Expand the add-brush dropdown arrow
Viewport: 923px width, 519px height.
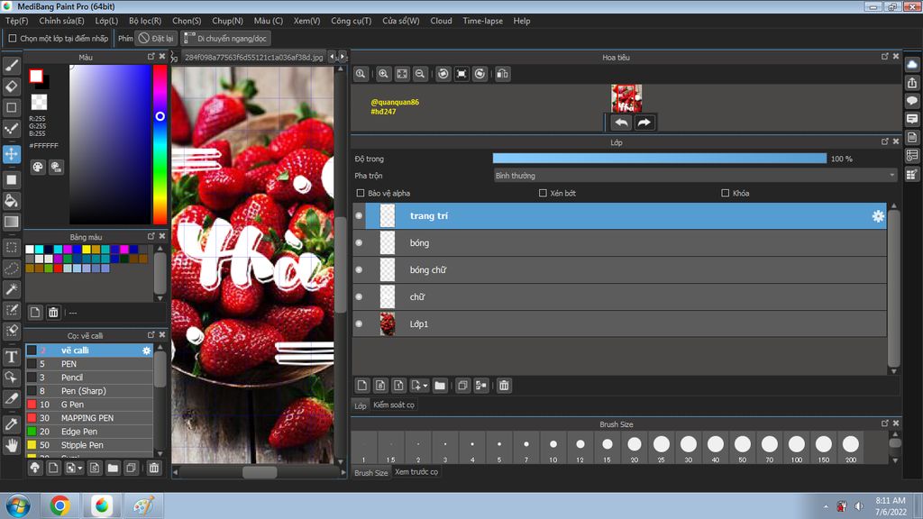pos(79,469)
